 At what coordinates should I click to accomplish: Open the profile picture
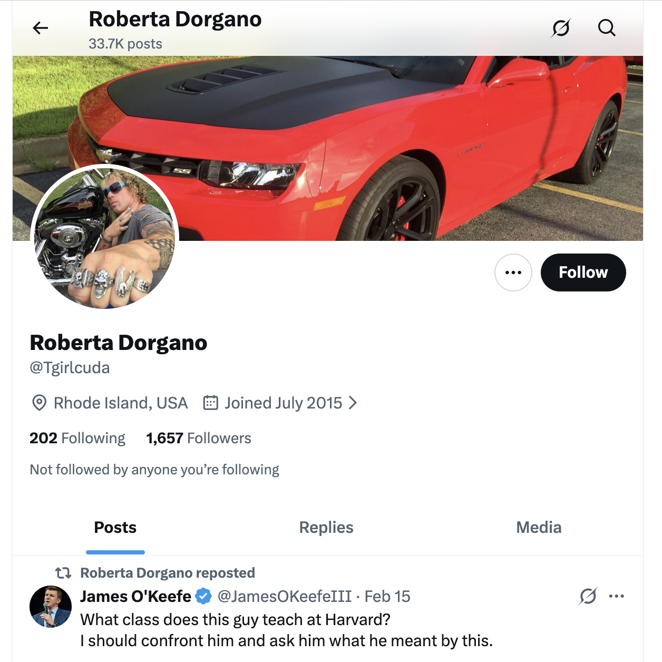[105, 237]
